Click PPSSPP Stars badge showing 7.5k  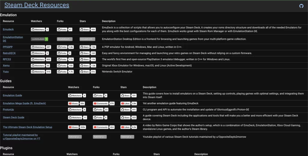(x=88, y=47)
